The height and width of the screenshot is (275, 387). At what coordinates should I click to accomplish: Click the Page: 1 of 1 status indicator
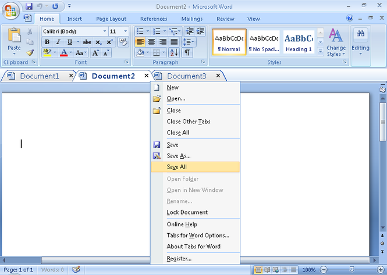pyautogui.click(x=19, y=270)
